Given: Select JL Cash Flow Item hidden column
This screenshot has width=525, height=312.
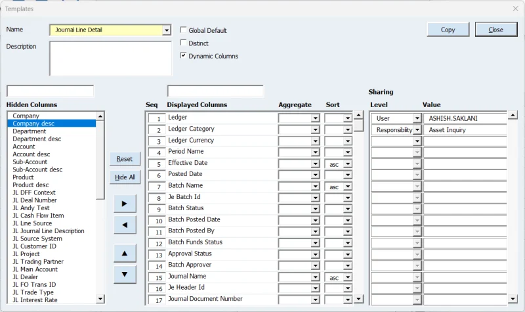Looking at the screenshot, I should [x=52, y=215].
